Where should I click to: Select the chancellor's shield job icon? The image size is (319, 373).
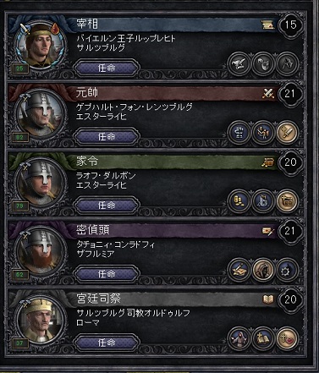pyautogui.click(x=263, y=64)
